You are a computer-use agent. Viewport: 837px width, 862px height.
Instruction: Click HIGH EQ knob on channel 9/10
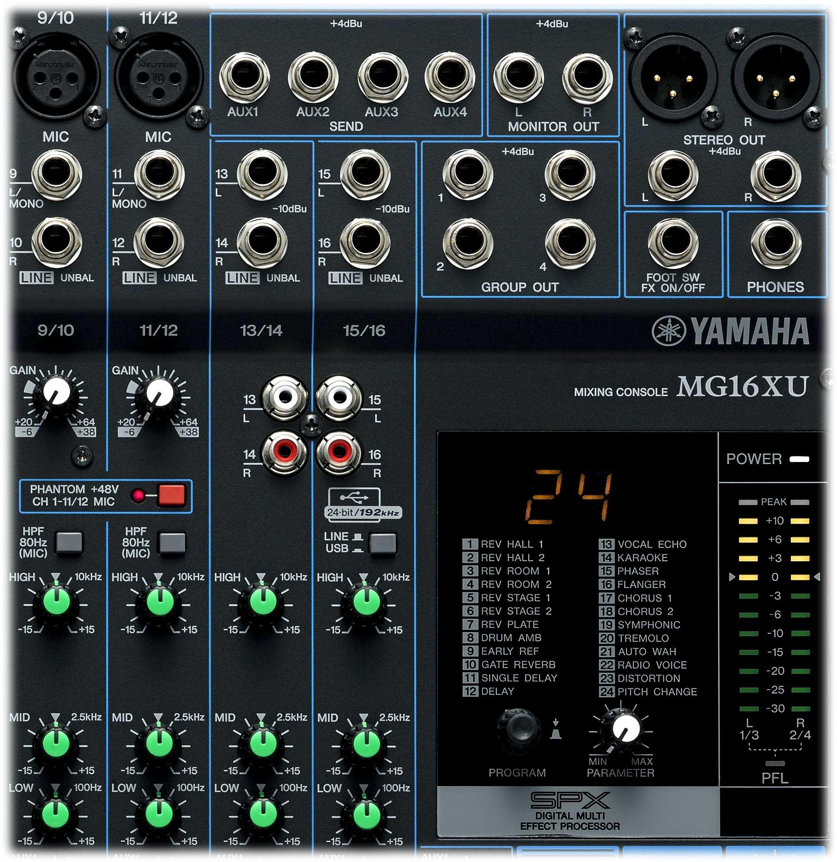(56, 602)
